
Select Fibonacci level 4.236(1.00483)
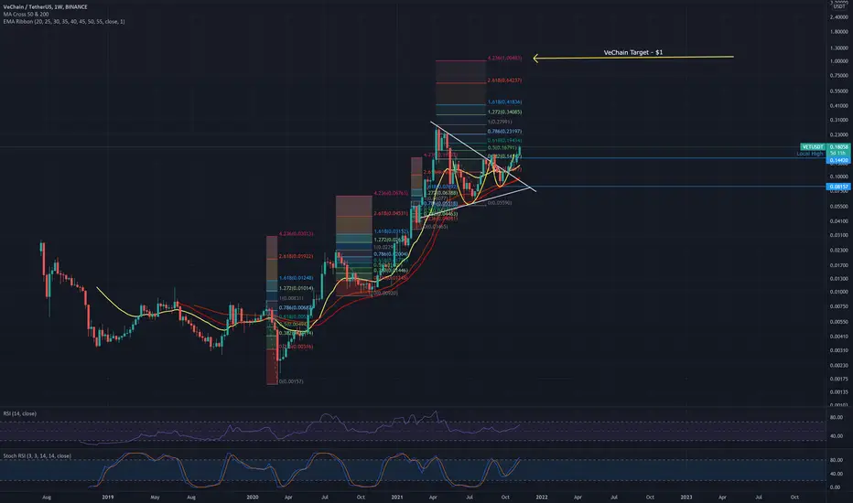pos(504,58)
